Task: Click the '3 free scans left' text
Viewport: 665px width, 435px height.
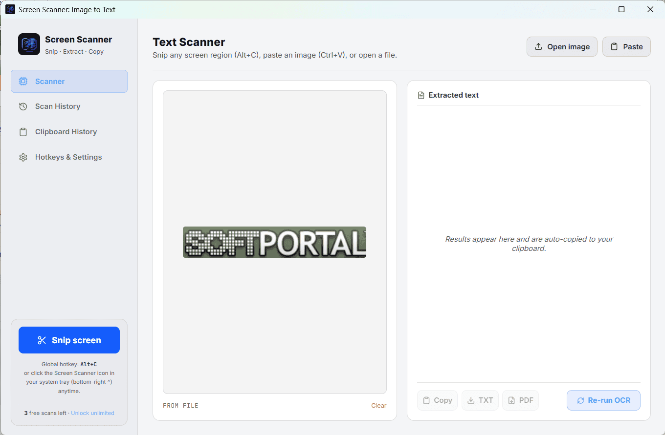Action: click(x=45, y=413)
